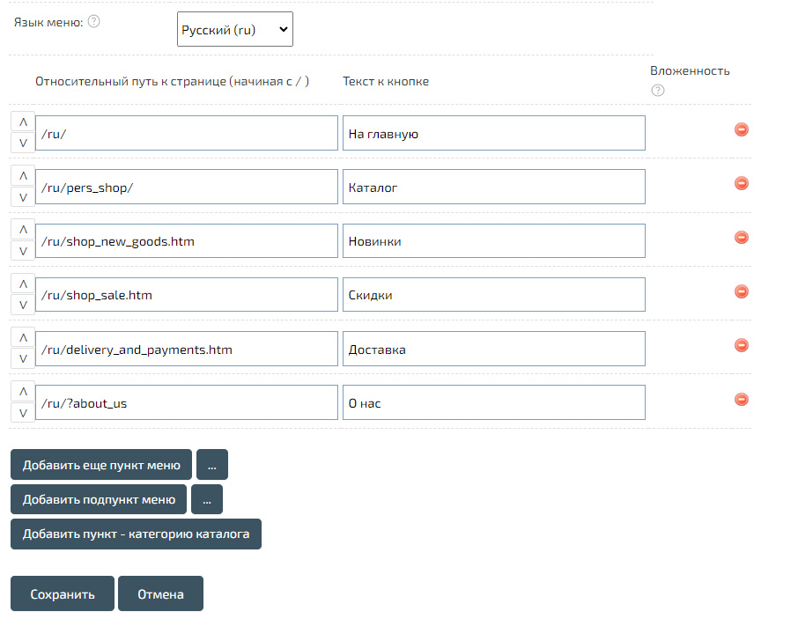
Task: Remove the 'Скидки' row with red icon
Action: (x=742, y=291)
